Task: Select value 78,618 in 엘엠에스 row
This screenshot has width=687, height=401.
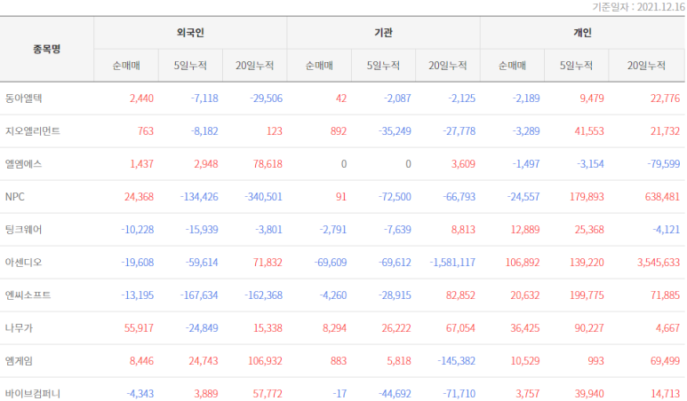Action: tap(268, 164)
